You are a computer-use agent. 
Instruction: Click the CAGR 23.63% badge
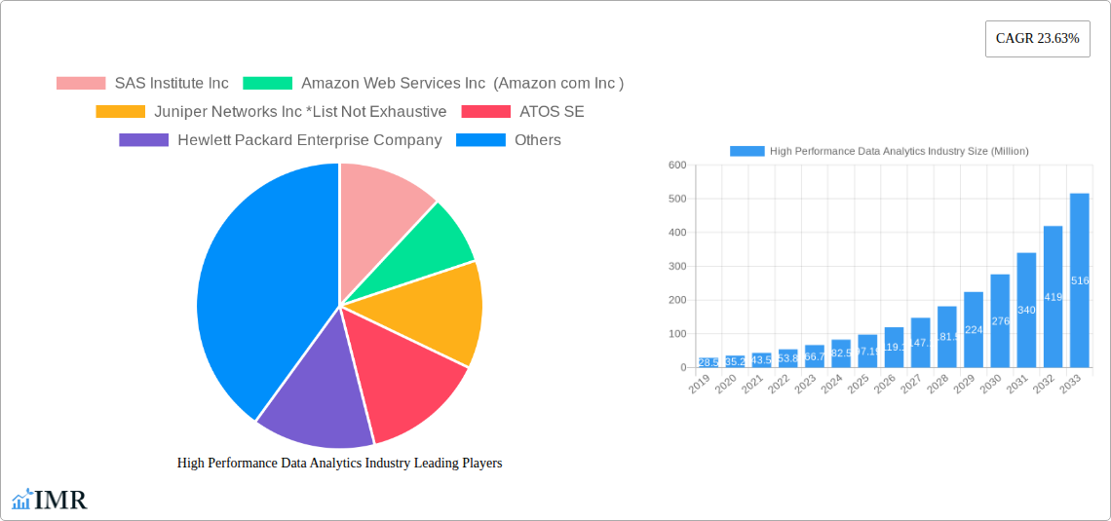1037,39
